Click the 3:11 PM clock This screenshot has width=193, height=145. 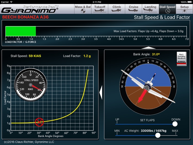97,2
